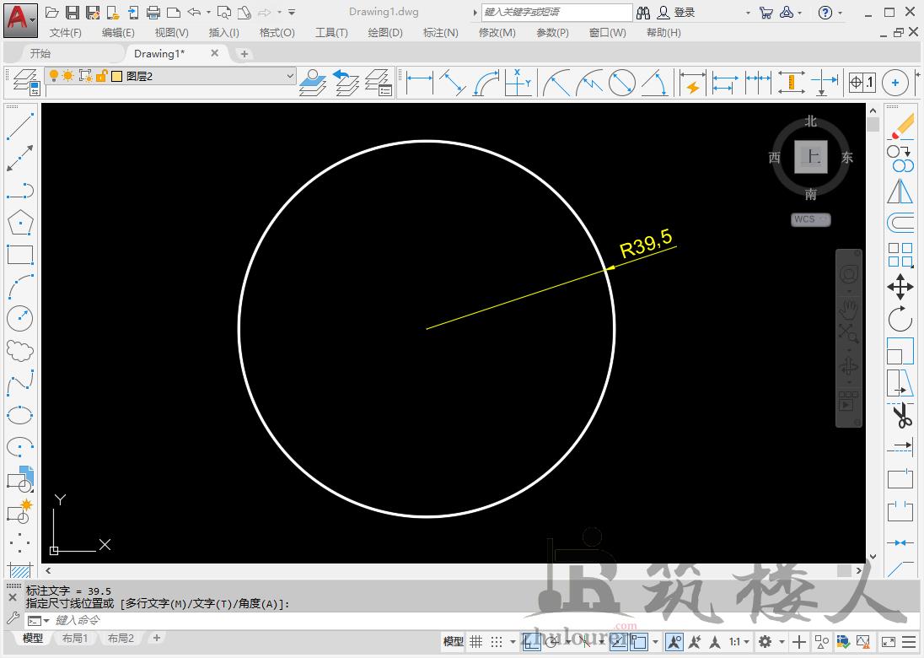Add a new drawing tab with plus
The height and width of the screenshot is (658, 924).
coord(244,54)
